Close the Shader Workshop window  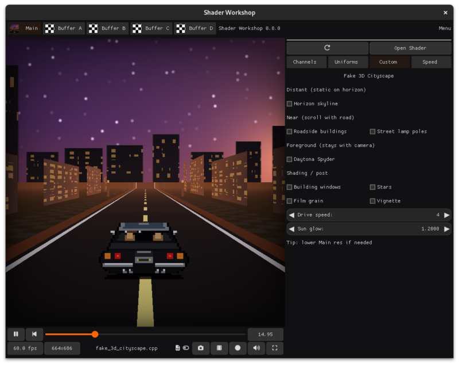point(445,13)
